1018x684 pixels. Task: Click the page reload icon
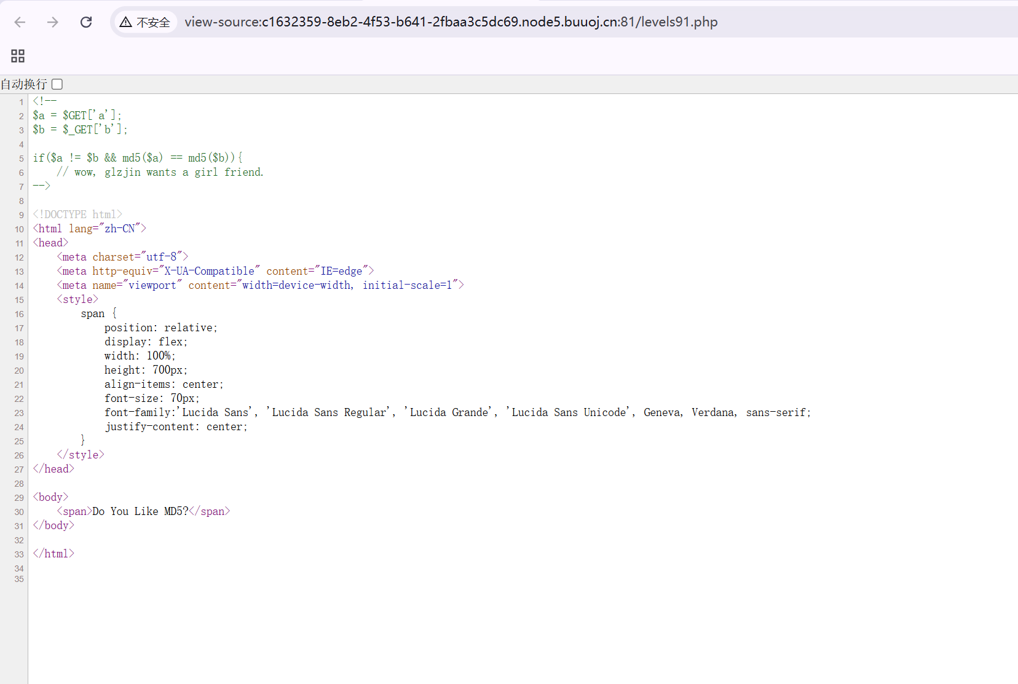coord(86,22)
